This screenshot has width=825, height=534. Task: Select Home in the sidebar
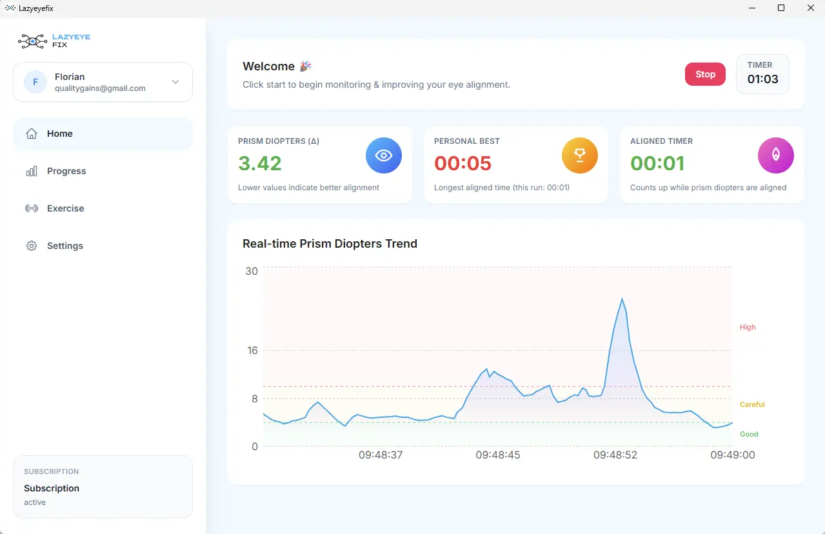coord(60,133)
